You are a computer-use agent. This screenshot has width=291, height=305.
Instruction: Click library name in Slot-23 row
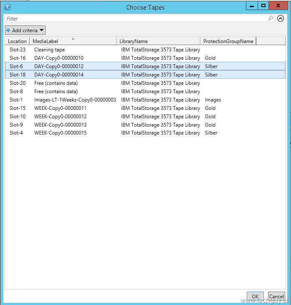[x=160, y=50]
